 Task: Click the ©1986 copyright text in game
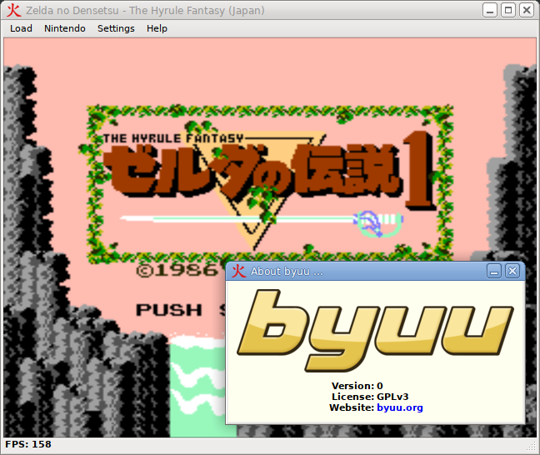(x=177, y=270)
